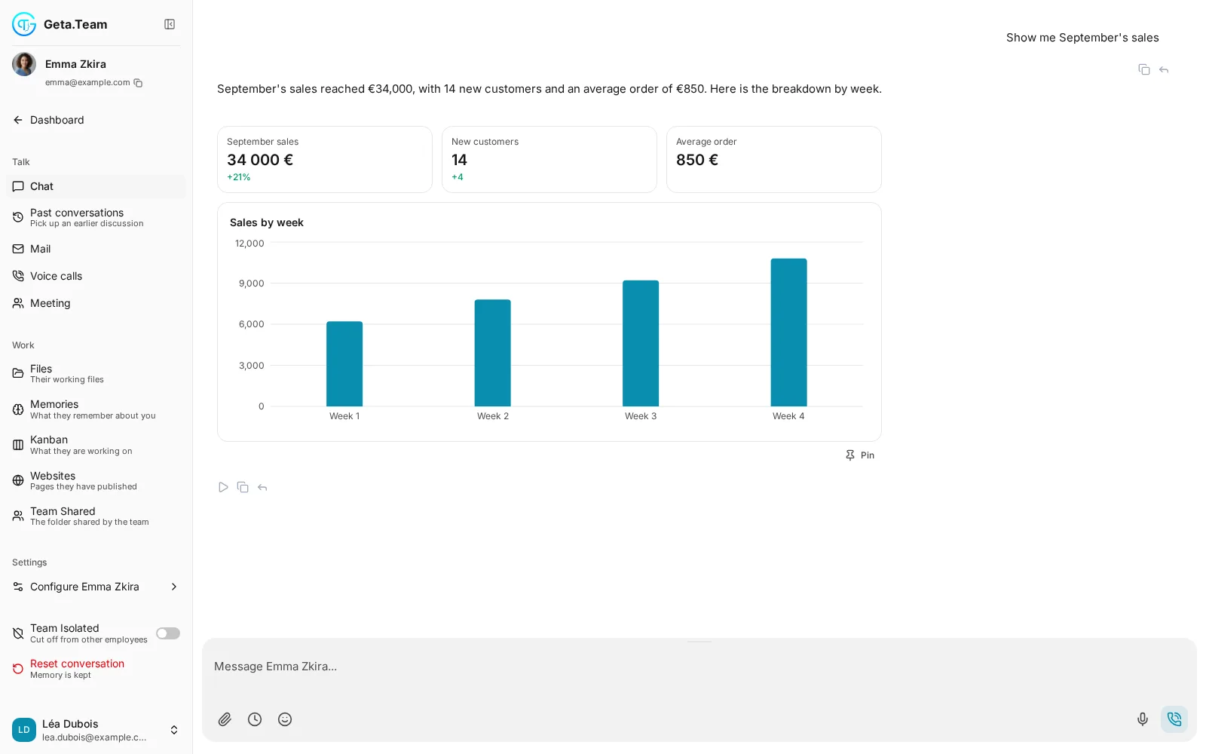Viewport: 1206px width, 754px height.
Task: Reply to the user message with arrow icon
Action: click(1164, 69)
